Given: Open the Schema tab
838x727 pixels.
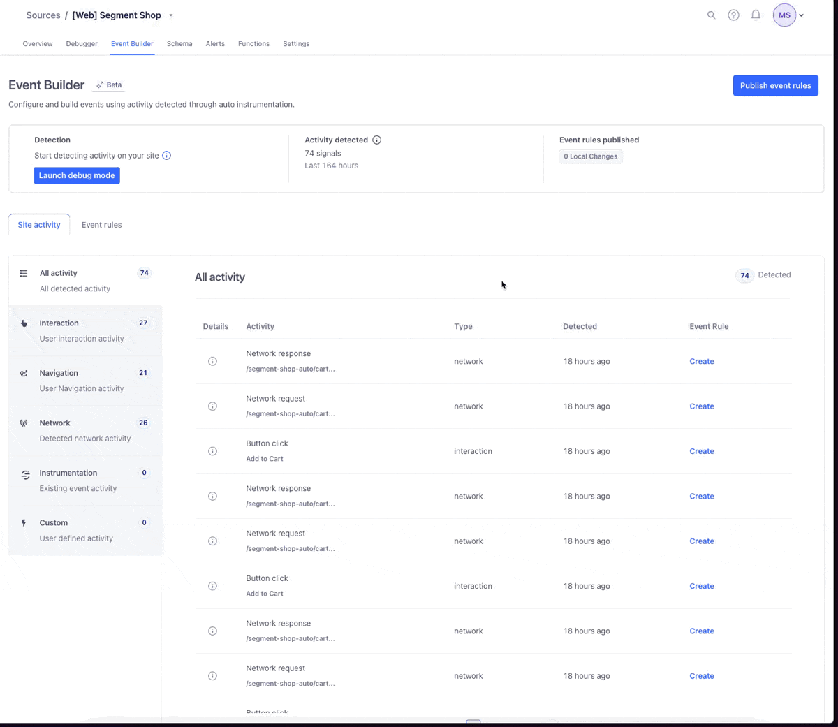Looking at the screenshot, I should [x=179, y=43].
